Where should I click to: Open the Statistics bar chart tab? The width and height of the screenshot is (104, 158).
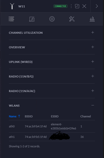click(92, 19)
